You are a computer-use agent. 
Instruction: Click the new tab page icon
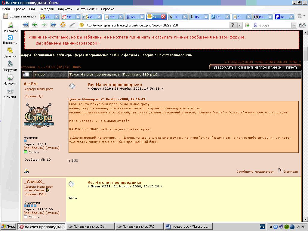[5, 16]
